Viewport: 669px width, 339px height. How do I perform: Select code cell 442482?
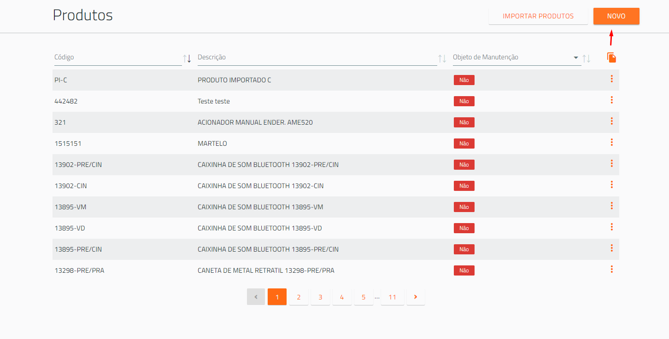point(66,101)
